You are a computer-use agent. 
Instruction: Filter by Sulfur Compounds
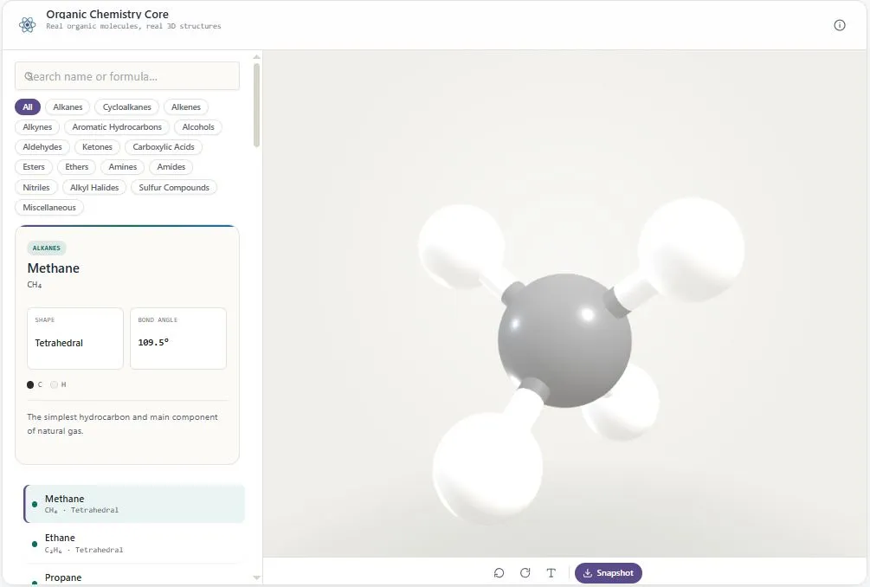174,188
